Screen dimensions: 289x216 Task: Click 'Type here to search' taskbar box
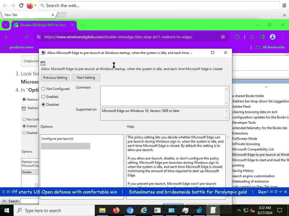(54, 210)
